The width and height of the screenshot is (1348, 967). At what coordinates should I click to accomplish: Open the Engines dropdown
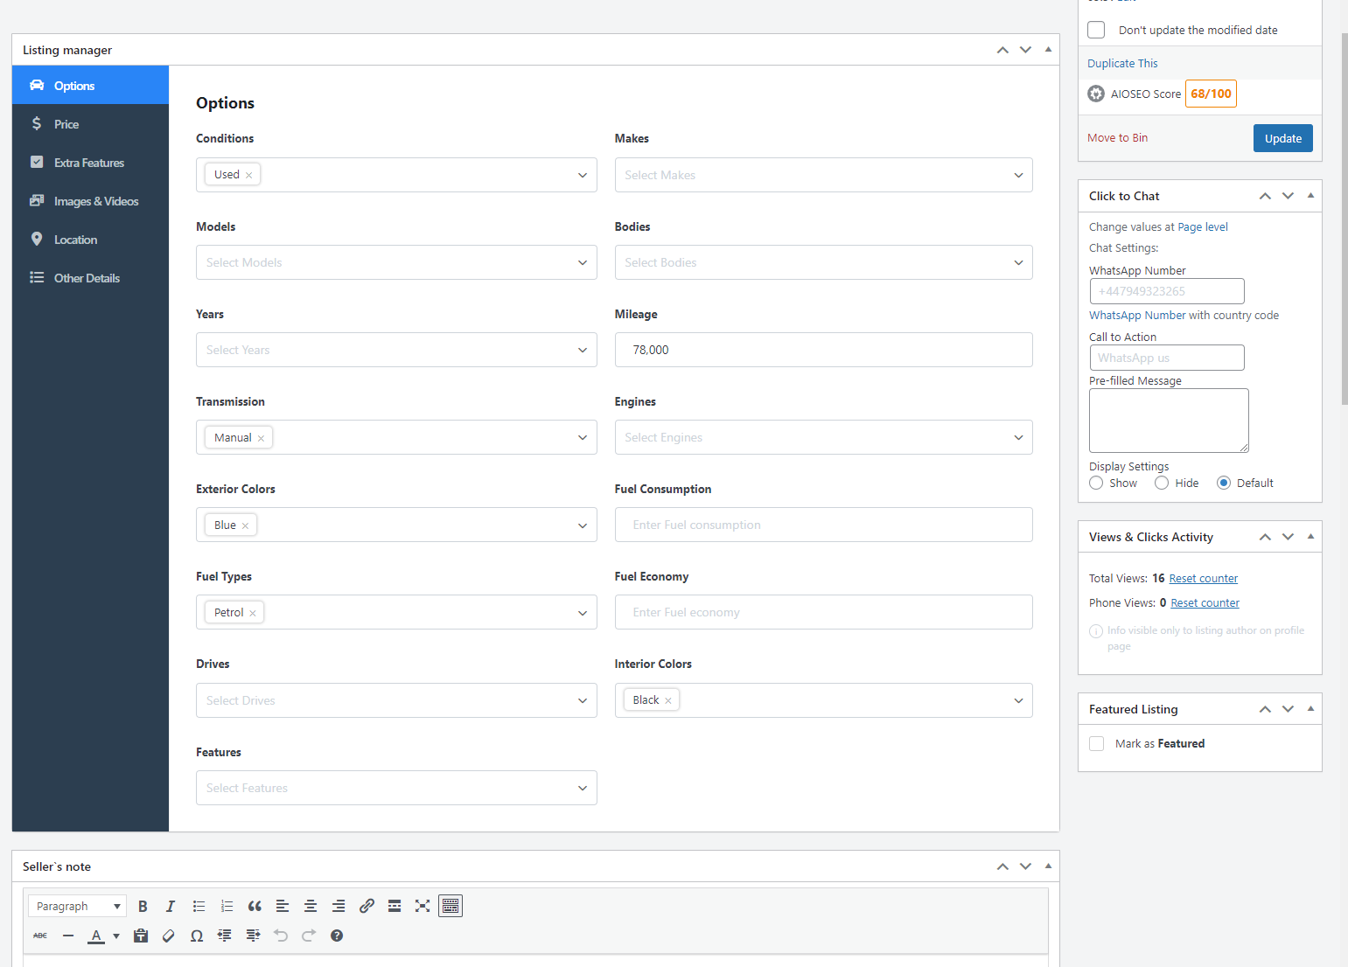pos(823,437)
